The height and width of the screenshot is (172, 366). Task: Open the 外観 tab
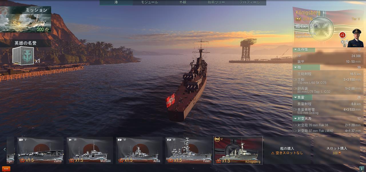click(x=182, y=3)
